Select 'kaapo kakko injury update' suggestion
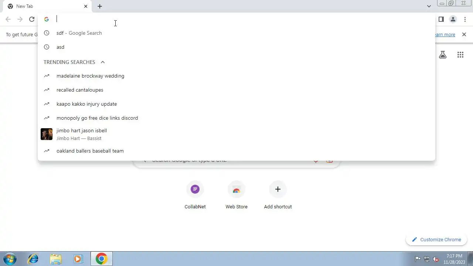 [236, 104]
